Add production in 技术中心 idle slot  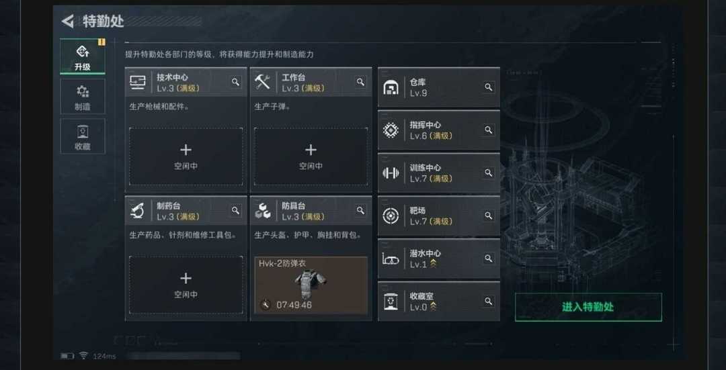pos(186,156)
